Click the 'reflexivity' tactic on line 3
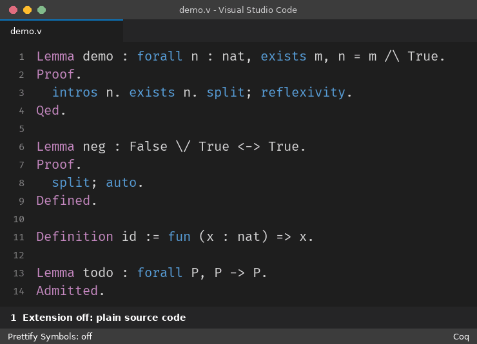Image resolution: width=477 pixels, height=344 pixels. click(x=303, y=92)
